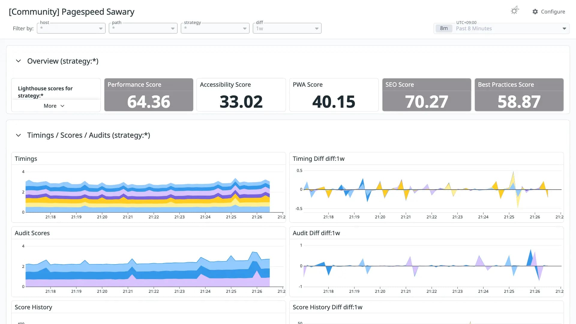This screenshot has width=576, height=324.
Task: Click the Score History widget title
Action: (33, 307)
